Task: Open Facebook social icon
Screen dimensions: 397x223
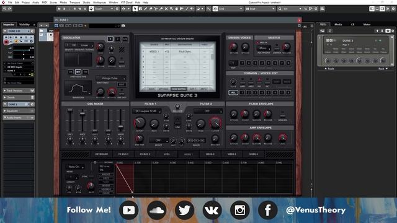Action: pyautogui.click(x=267, y=210)
